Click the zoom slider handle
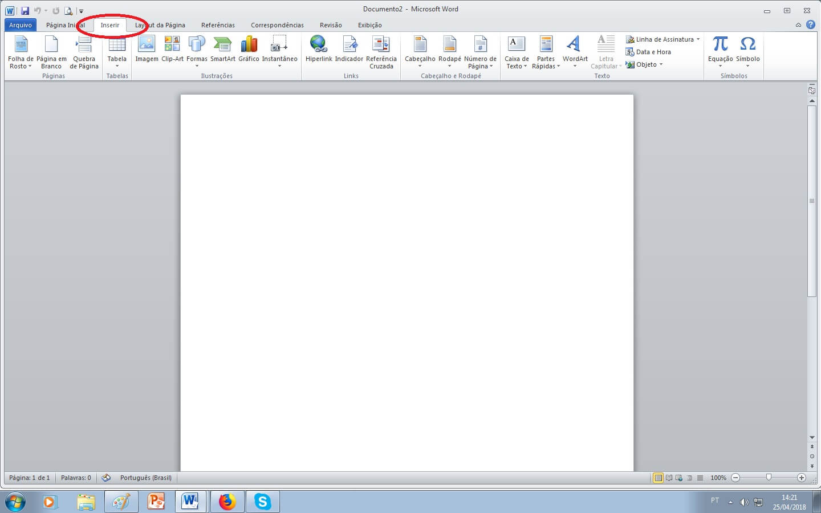Screen dimensions: 821x513 (x=769, y=478)
